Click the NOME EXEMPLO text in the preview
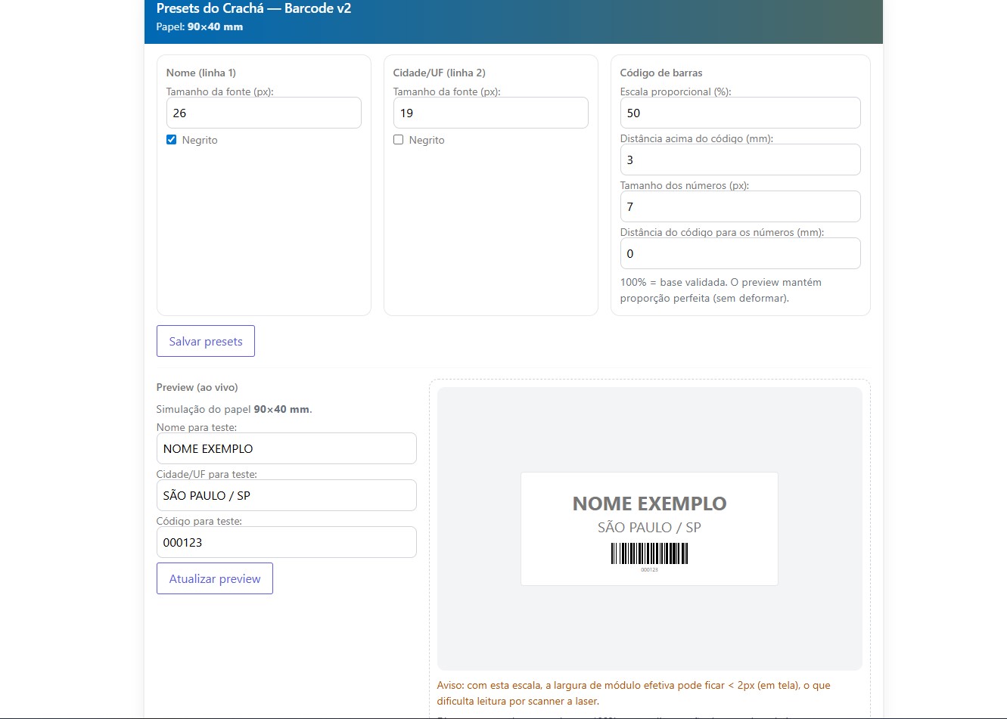 (x=648, y=503)
